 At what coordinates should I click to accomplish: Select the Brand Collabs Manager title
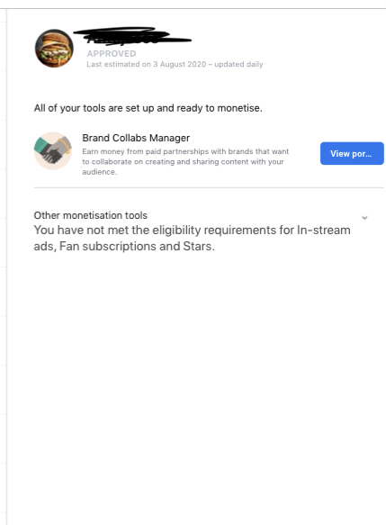click(x=136, y=138)
